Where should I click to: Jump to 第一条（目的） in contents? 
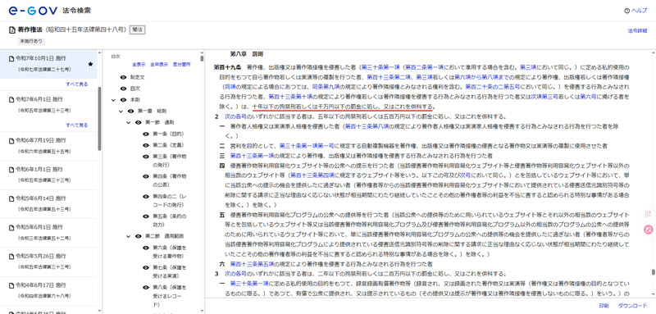pos(168,134)
